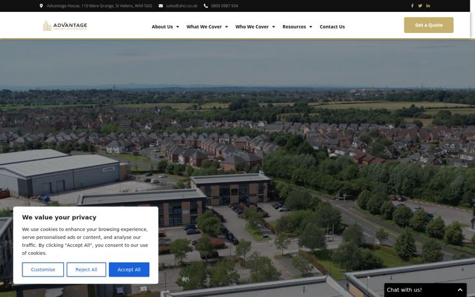Open the Twitter social icon
The width and height of the screenshot is (475, 297).
point(420,6)
